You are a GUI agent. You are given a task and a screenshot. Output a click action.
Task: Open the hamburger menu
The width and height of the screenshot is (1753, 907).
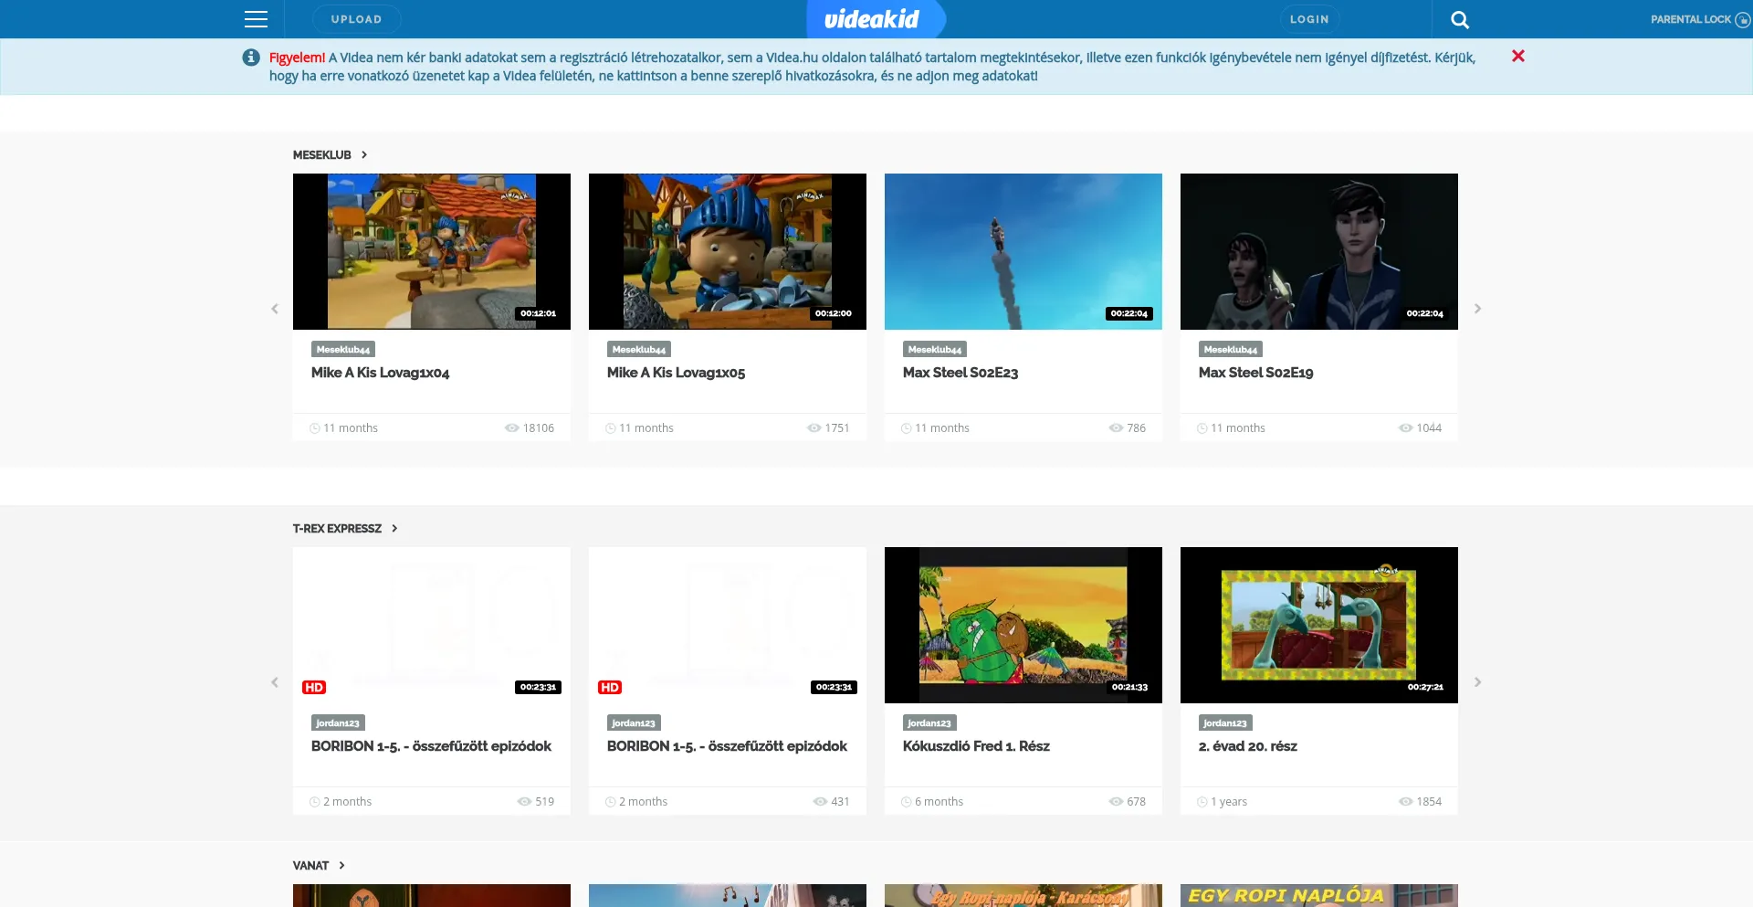(256, 19)
